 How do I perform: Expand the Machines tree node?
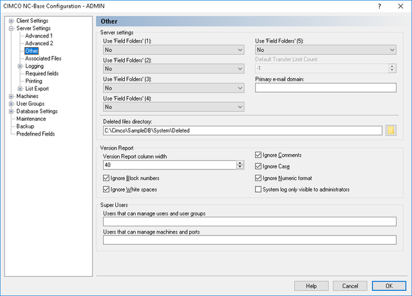click(x=11, y=96)
